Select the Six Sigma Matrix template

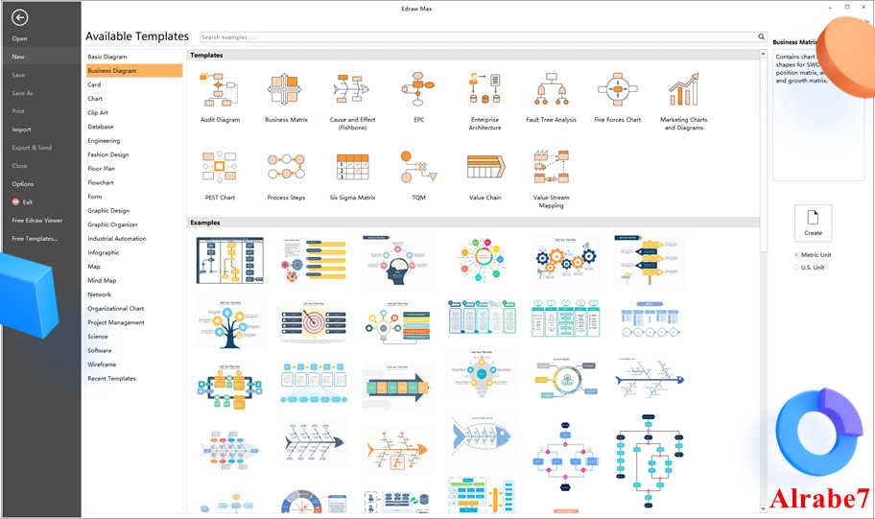coord(352,175)
